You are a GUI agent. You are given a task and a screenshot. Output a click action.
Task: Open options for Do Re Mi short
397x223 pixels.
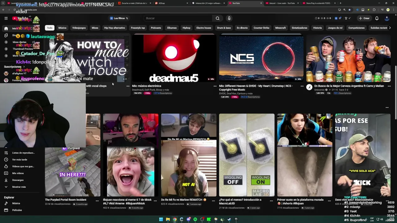tap(213, 201)
